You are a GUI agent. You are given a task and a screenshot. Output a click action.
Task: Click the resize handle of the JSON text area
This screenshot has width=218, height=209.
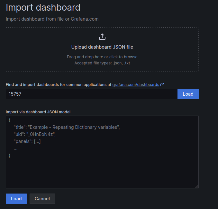197,186
